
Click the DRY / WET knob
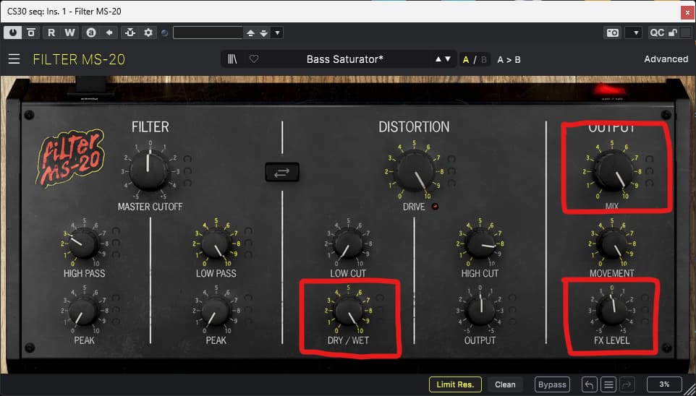[349, 311]
